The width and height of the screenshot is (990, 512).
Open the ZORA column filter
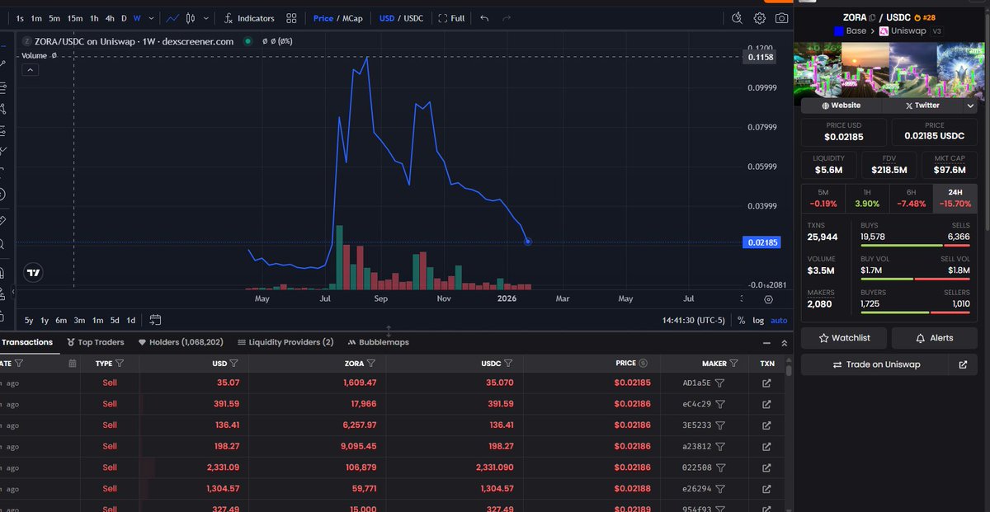371,363
